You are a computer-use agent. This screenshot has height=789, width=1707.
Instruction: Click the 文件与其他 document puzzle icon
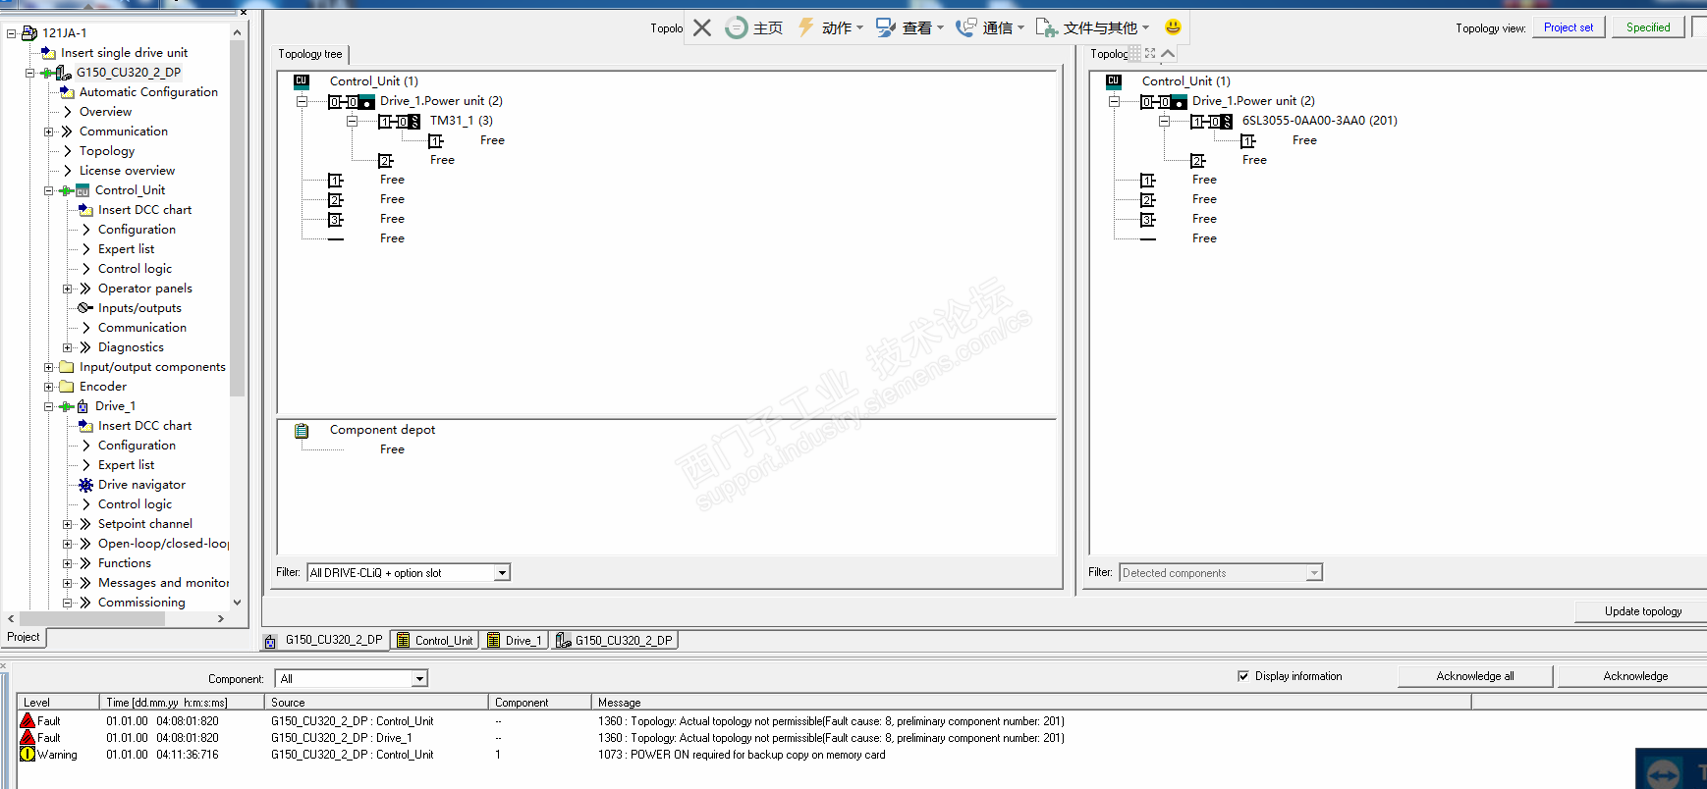(x=1047, y=27)
